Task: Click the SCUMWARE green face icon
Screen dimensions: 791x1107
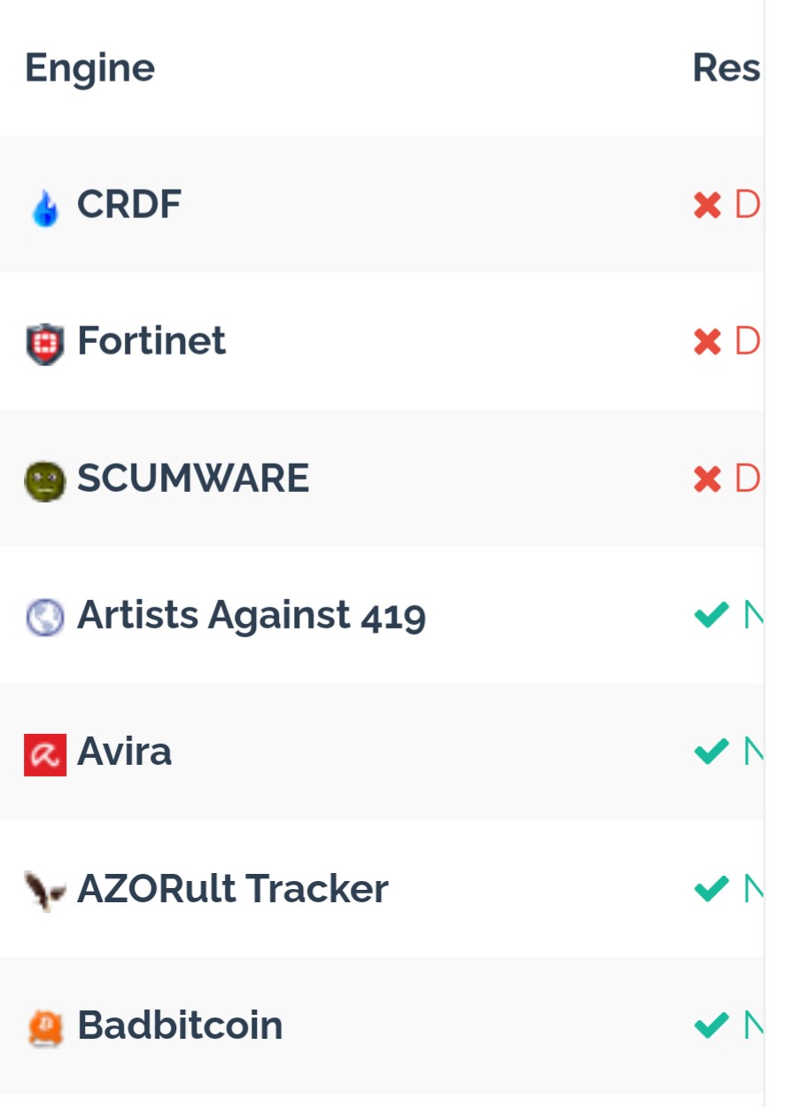Action: pyautogui.click(x=45, y=481)
